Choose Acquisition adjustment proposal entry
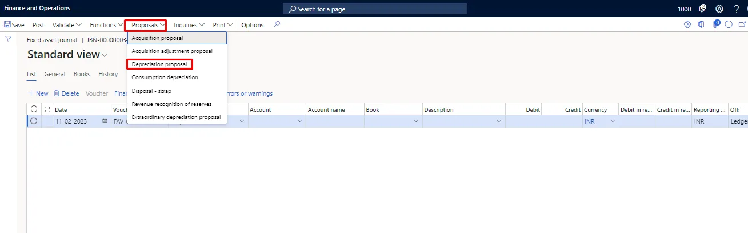 point(177,51)
